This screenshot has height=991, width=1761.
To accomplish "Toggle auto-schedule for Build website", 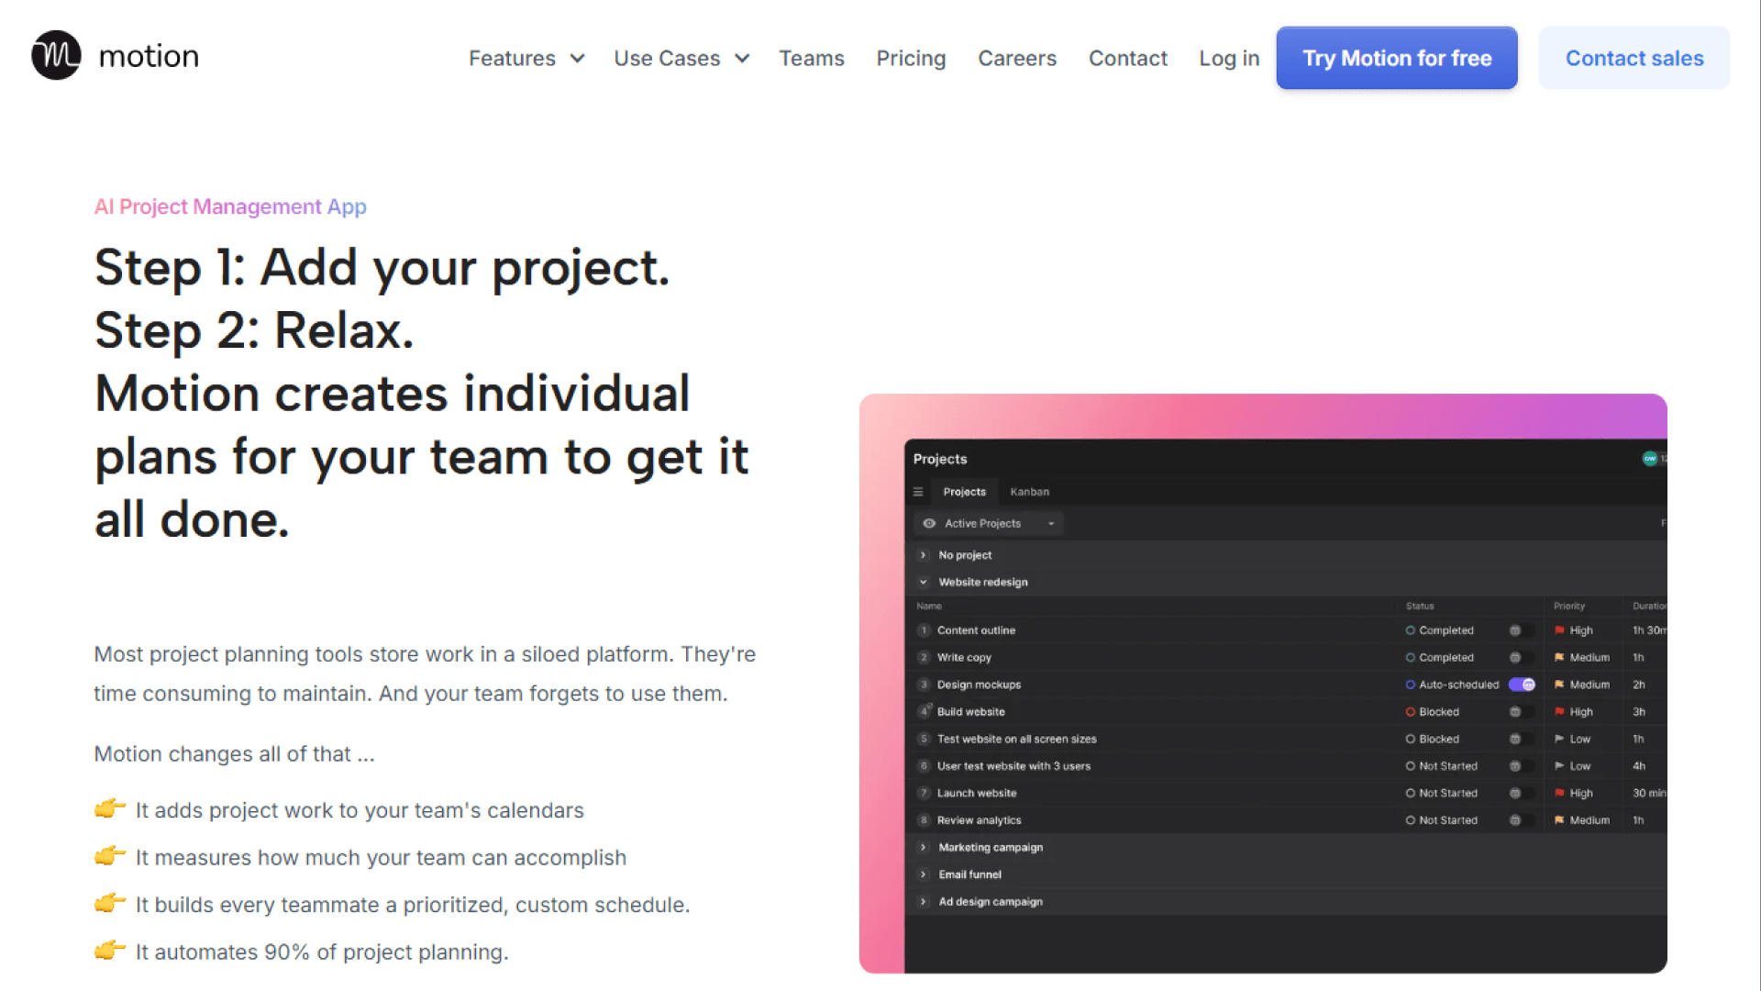I will pos(1521,712).
